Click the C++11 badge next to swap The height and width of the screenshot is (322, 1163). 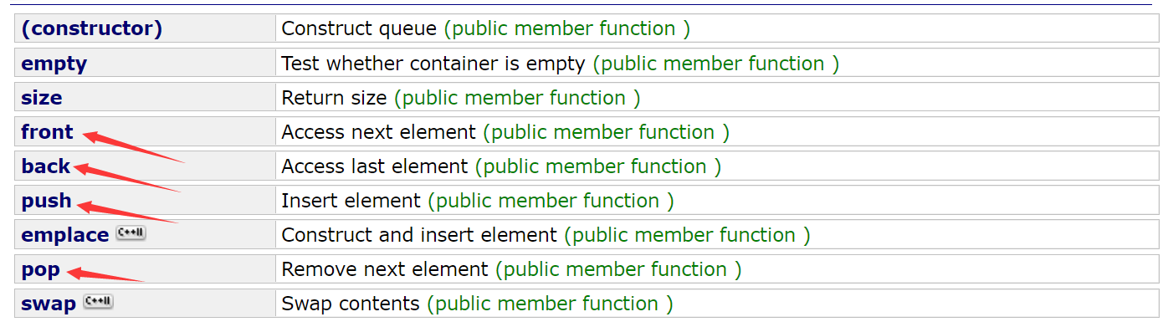98,302
